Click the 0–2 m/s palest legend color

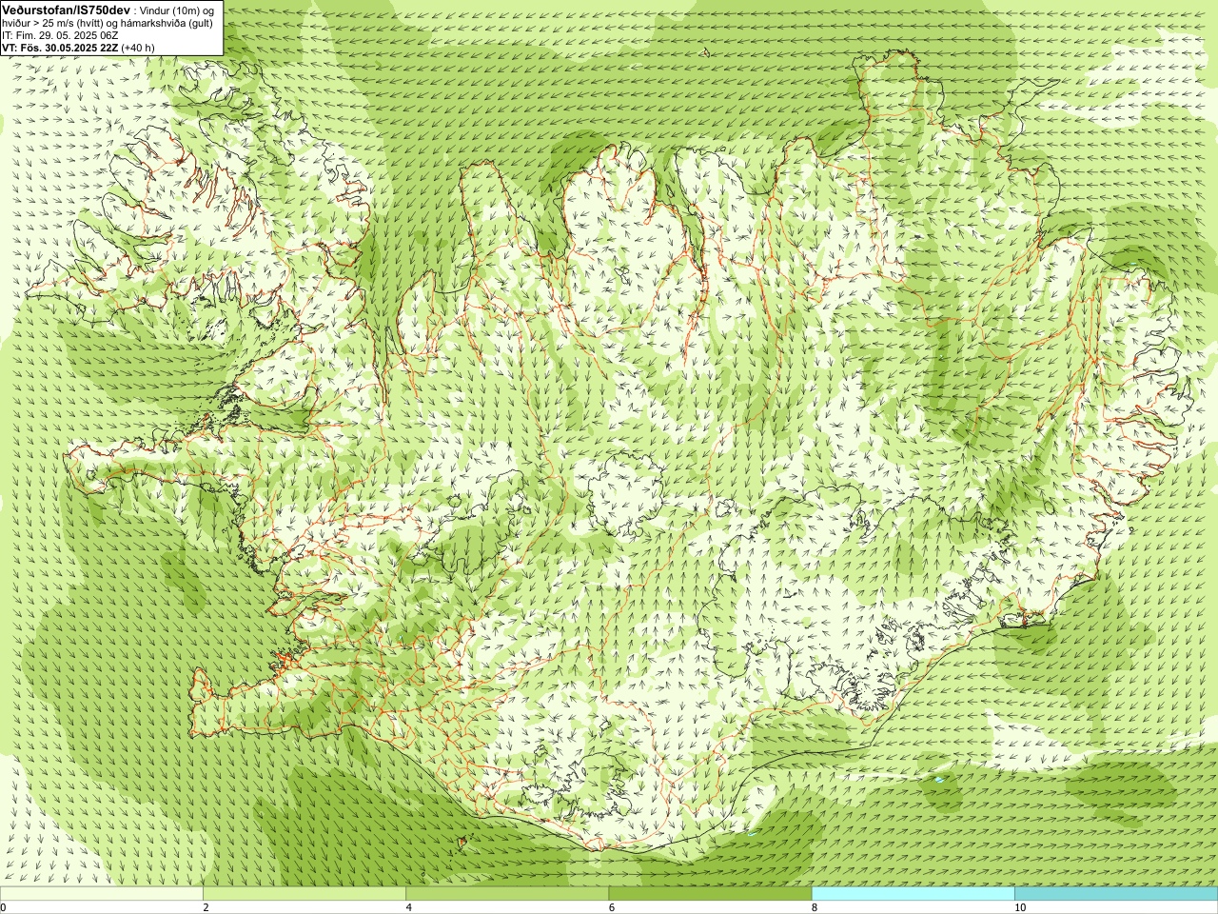pyautogui.click(x=102, y=894)
